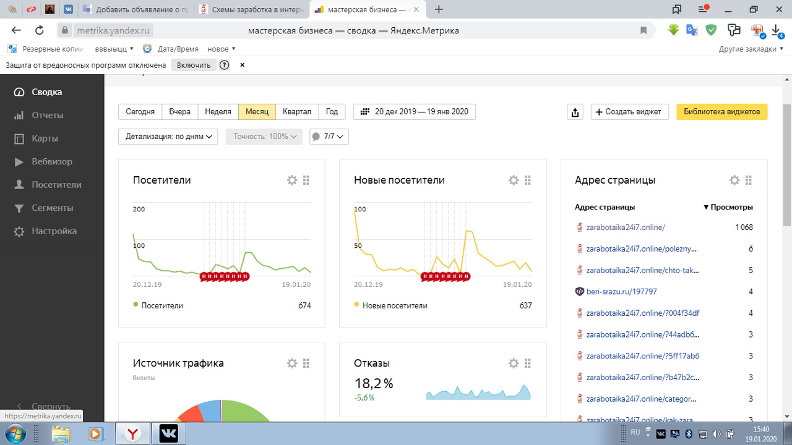The image size is (792, 445).
Task: Click drag handle of Отказы widget
Action: pyautogui.click(x=527, y=363)
